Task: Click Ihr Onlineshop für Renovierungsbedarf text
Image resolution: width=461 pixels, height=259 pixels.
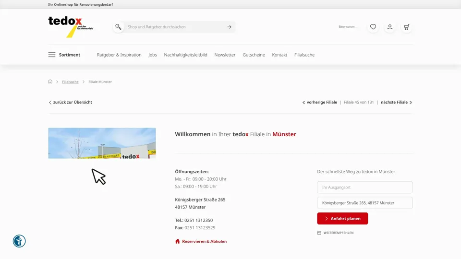Action: 81,4
